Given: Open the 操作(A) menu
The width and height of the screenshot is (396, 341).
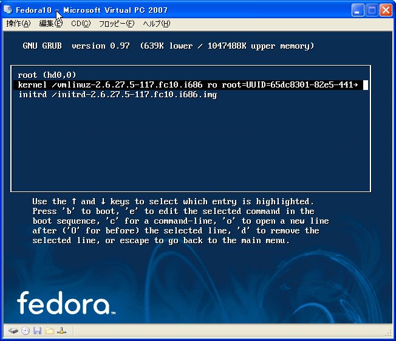Looking at the screenshot, I should coord(18,24).
